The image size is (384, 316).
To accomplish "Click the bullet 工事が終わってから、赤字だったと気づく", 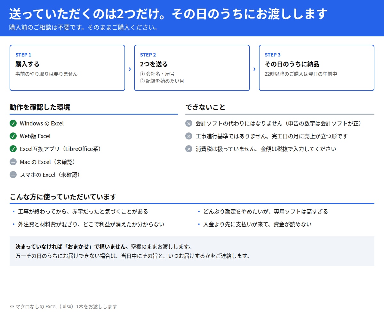I will 83,211.
